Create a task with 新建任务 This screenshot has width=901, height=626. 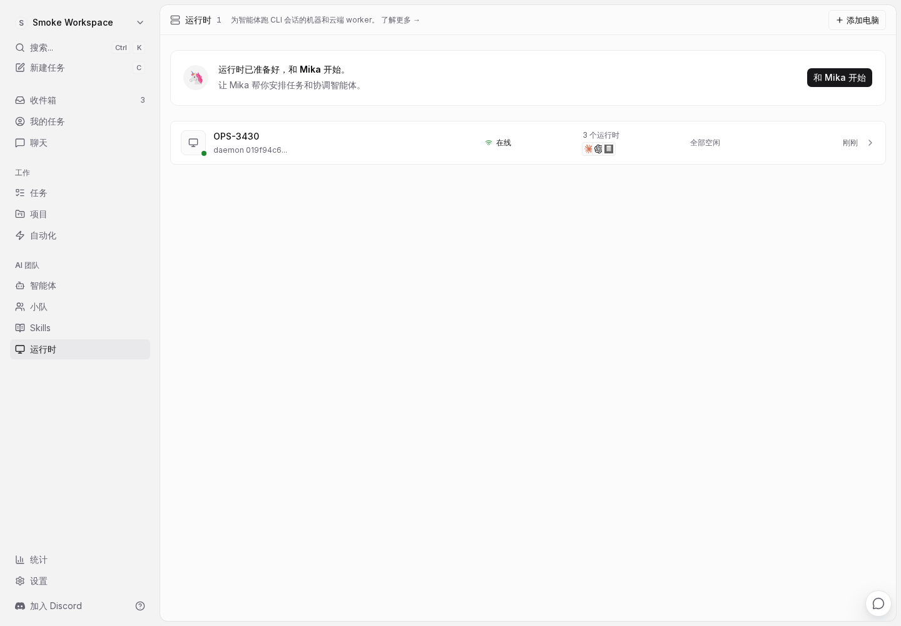point(80,68)
